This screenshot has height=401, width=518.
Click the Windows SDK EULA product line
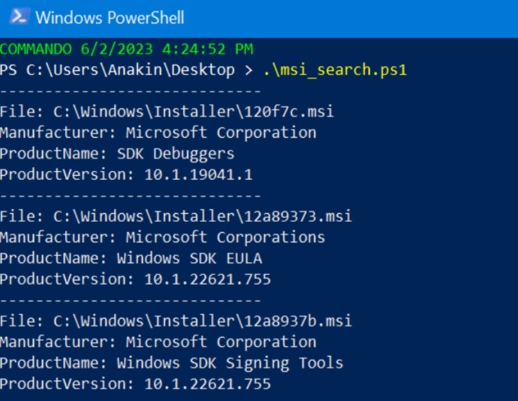point(131,258)
